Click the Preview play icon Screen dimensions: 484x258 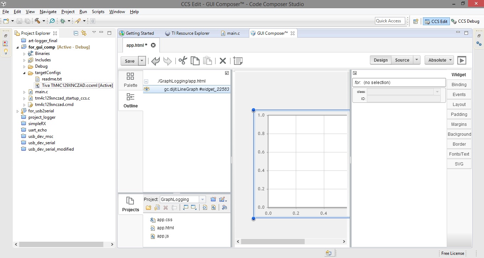pos(462,60)
